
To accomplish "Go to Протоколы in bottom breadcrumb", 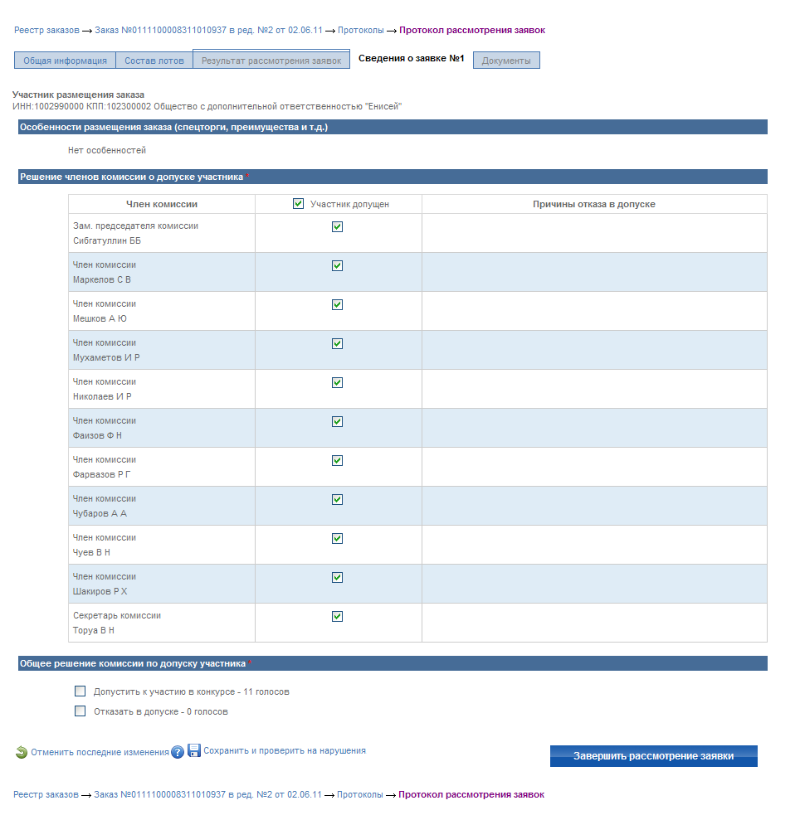I will 359,794.
